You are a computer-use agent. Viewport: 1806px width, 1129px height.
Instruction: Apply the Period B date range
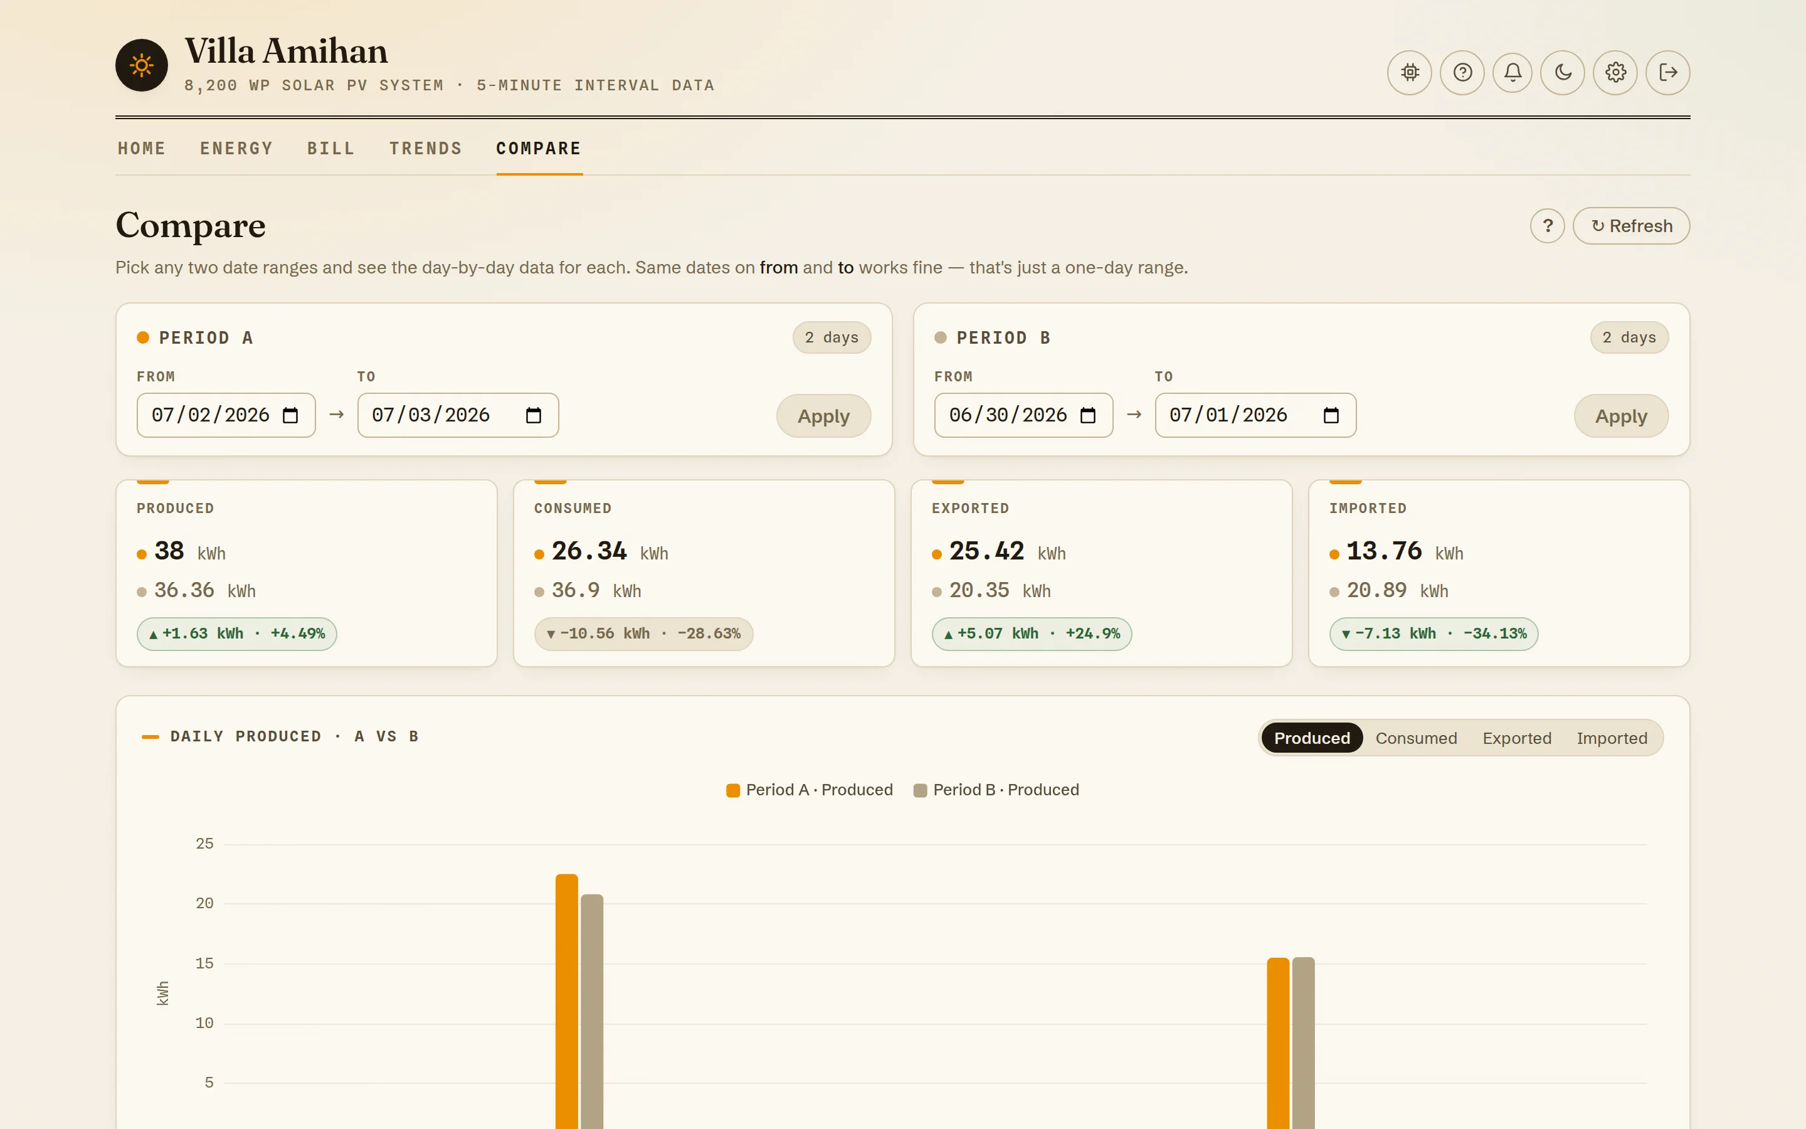[x=1621, y=416]
